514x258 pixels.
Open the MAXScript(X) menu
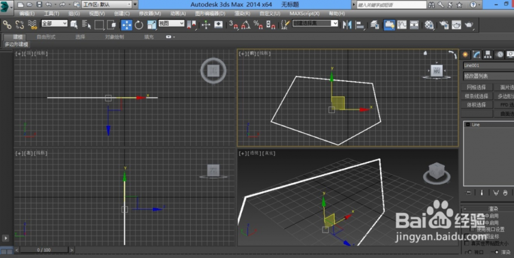(x=304, y=13)
